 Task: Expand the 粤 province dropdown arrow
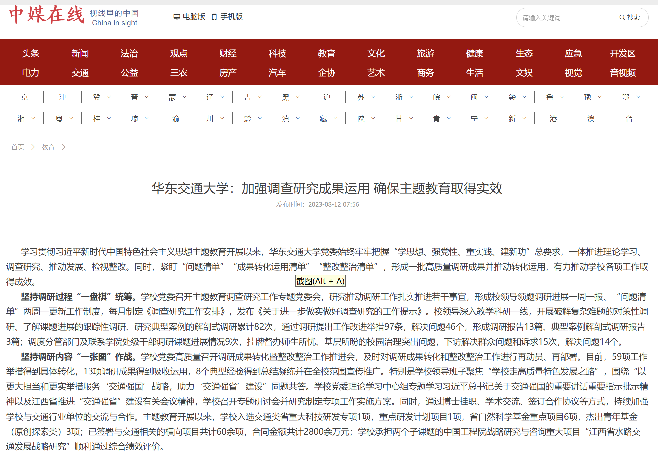[x=71, y=118]
